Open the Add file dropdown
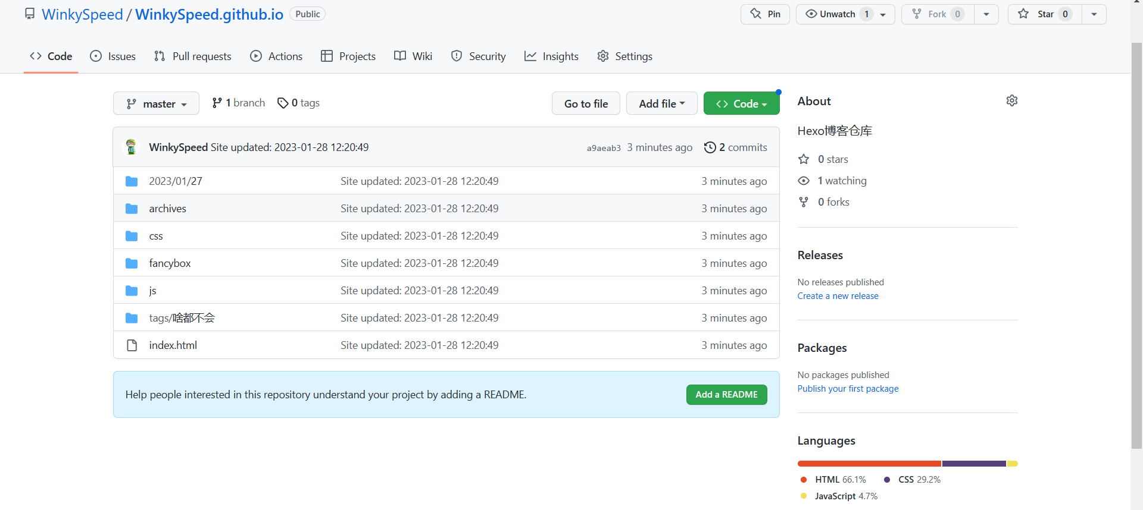Viewport: 1143px width, 510px height. [661, 103]
